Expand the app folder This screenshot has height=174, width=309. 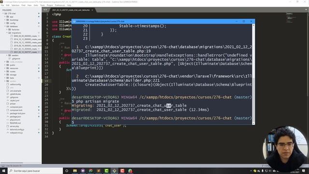point(5,17)
